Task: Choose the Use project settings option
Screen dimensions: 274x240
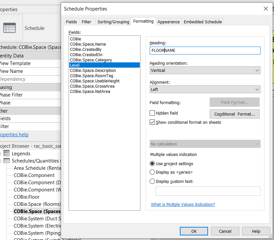Action: coord(152,164)
